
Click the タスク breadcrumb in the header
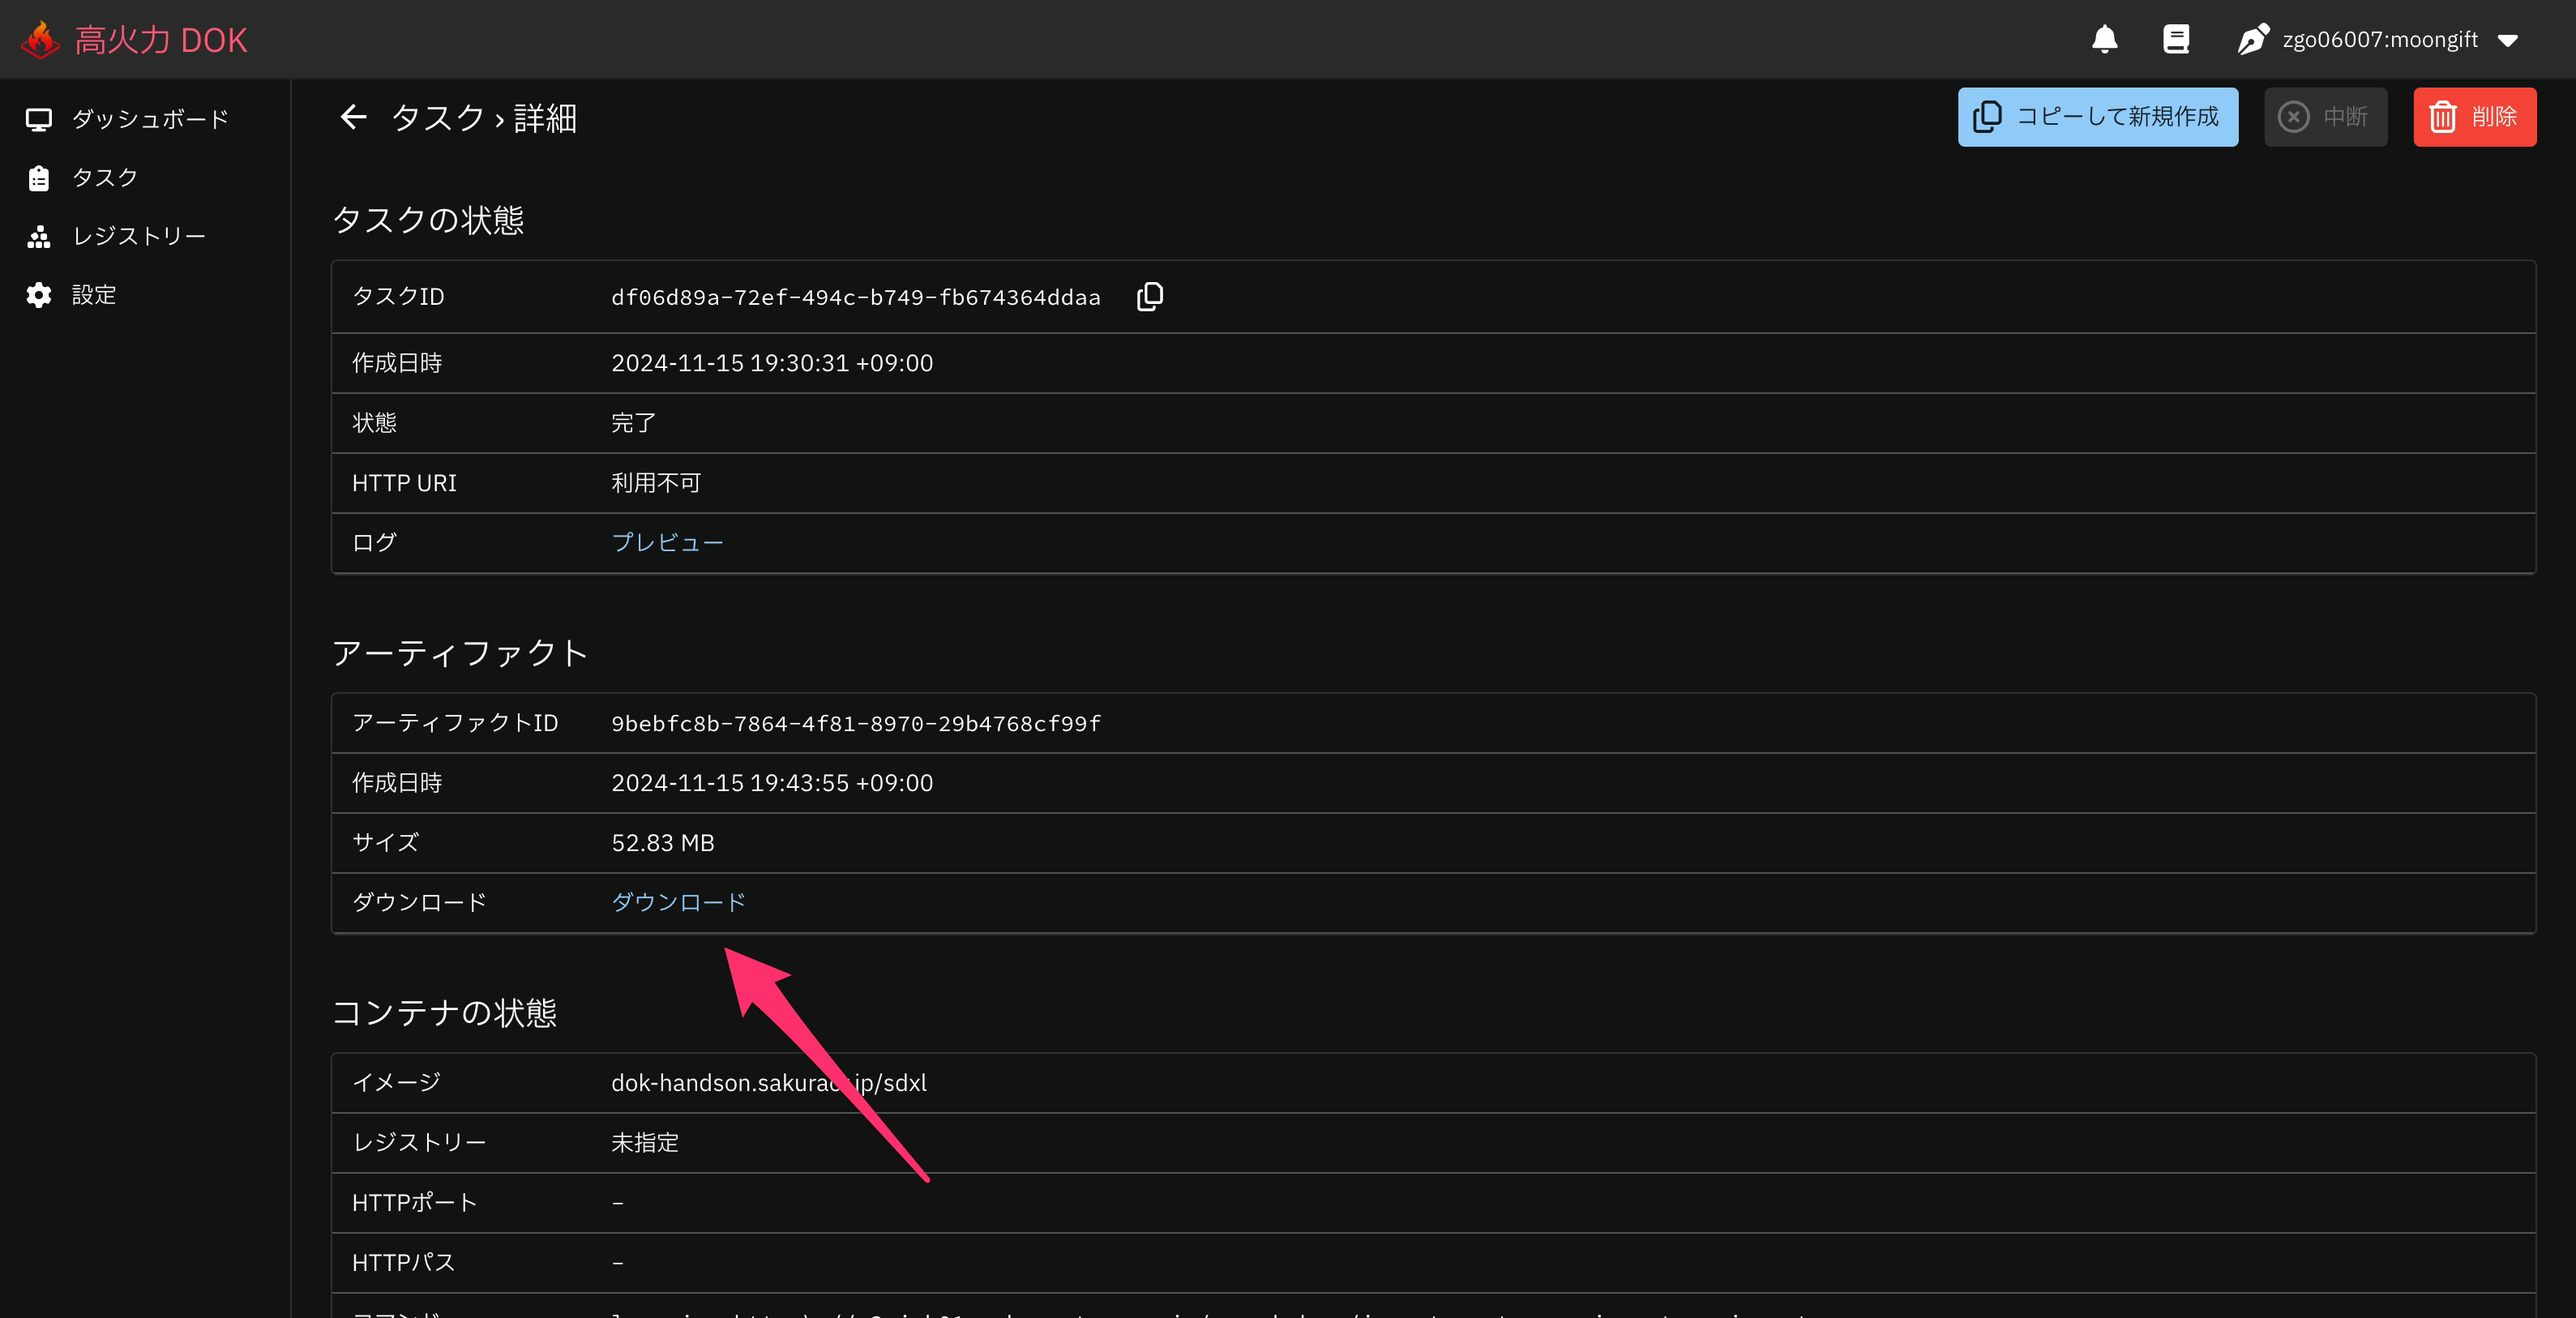437,117
